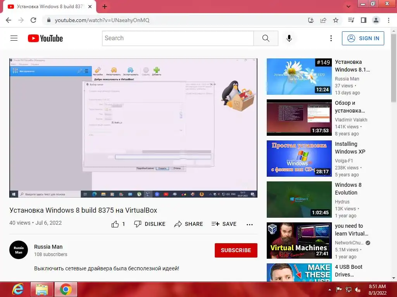The width and height of the screenshot is (397, 297).
Task: Close the Установка Windows 8 build tab
Action: (90, 7)
